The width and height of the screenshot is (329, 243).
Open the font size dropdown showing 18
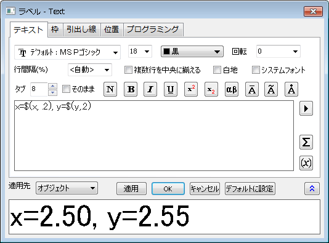140,51
